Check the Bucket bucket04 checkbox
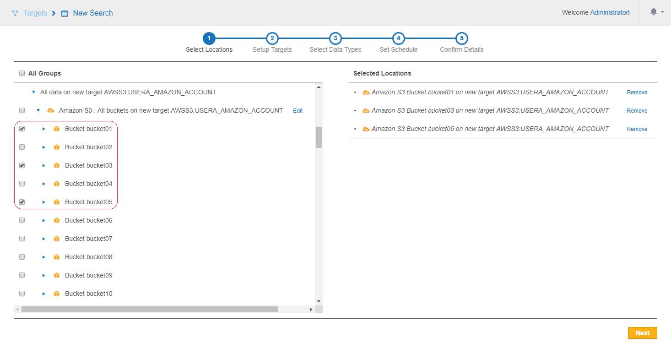 (22, 184)
